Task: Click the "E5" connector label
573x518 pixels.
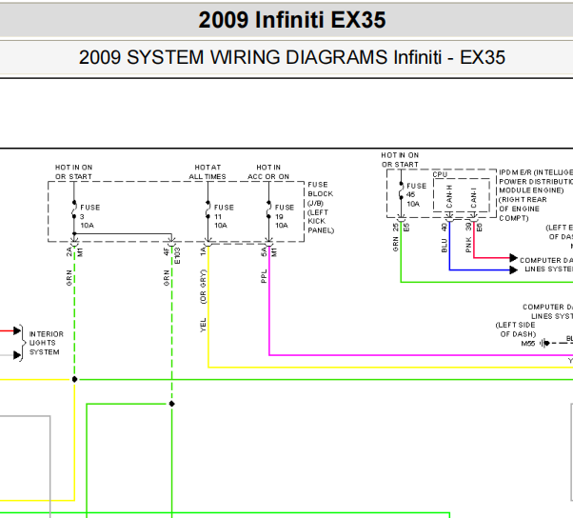Action: [406, 227]
